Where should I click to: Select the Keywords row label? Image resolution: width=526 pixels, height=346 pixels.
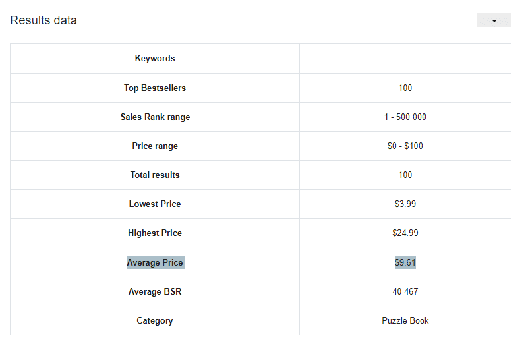tap(155, 59)
